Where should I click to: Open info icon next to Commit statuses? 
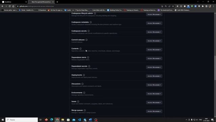(86, 40)
